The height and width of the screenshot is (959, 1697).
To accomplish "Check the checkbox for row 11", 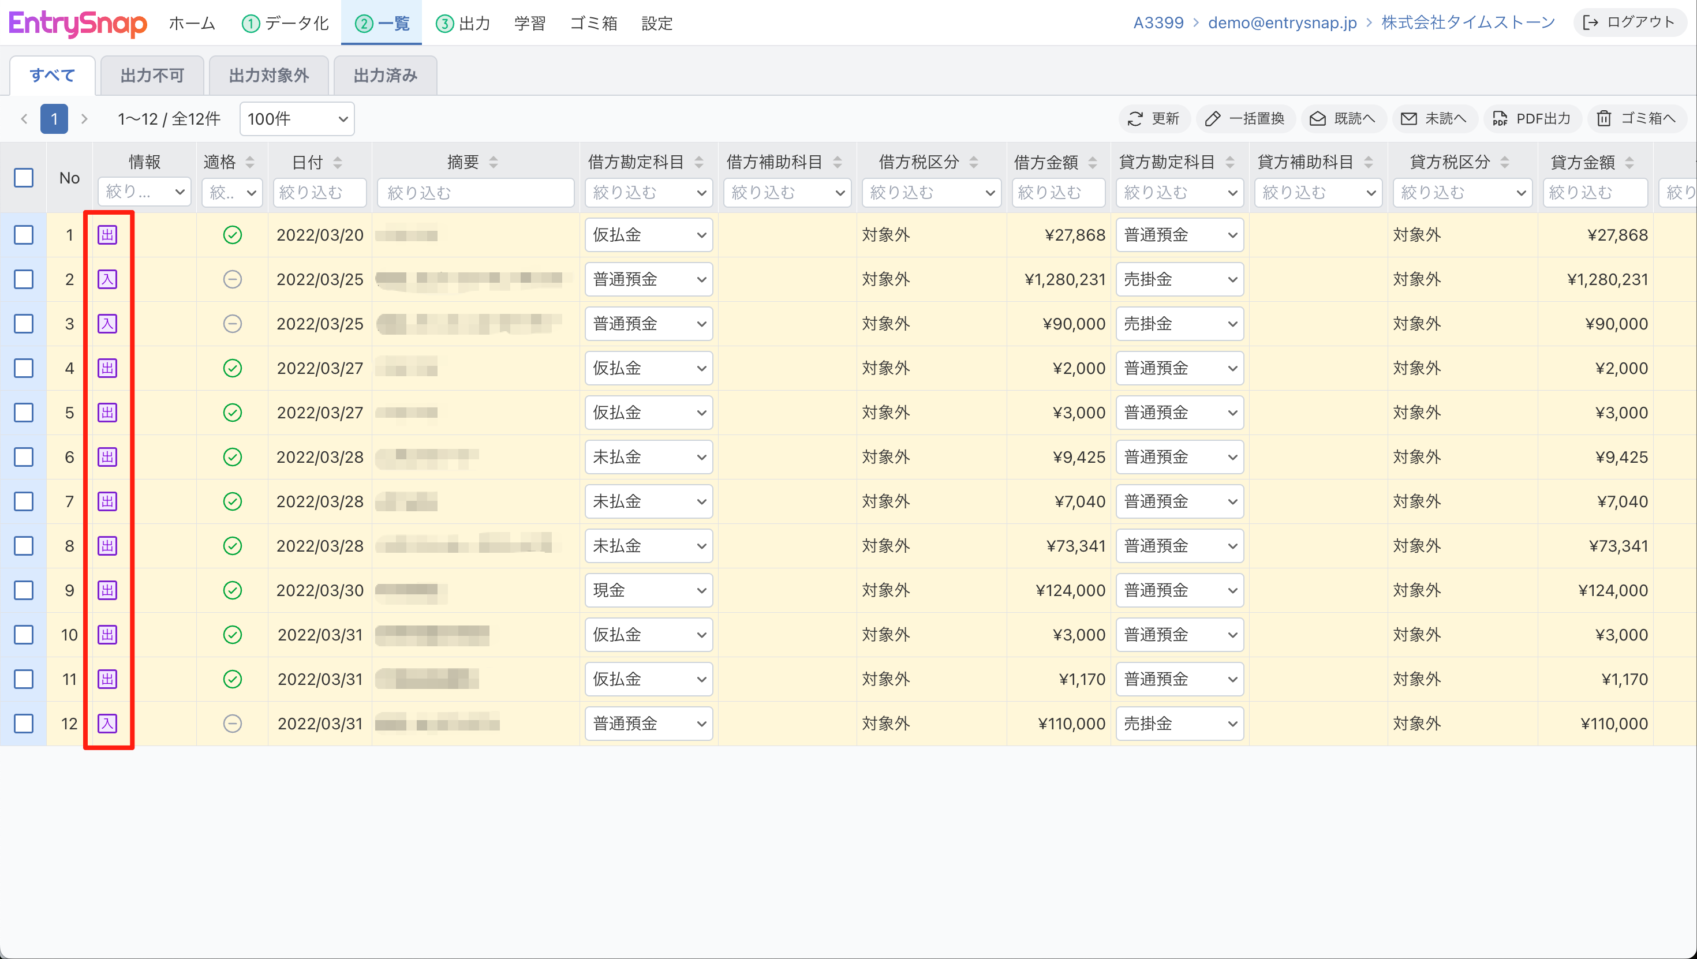I will point(24,679).
